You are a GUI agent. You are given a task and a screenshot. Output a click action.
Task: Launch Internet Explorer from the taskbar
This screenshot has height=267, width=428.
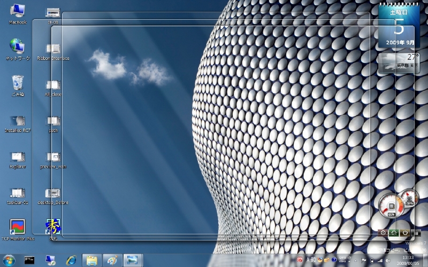pos(71,261)
